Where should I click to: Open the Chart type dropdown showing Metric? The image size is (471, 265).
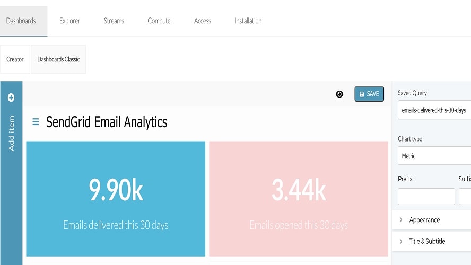click(x=434, y=156)
